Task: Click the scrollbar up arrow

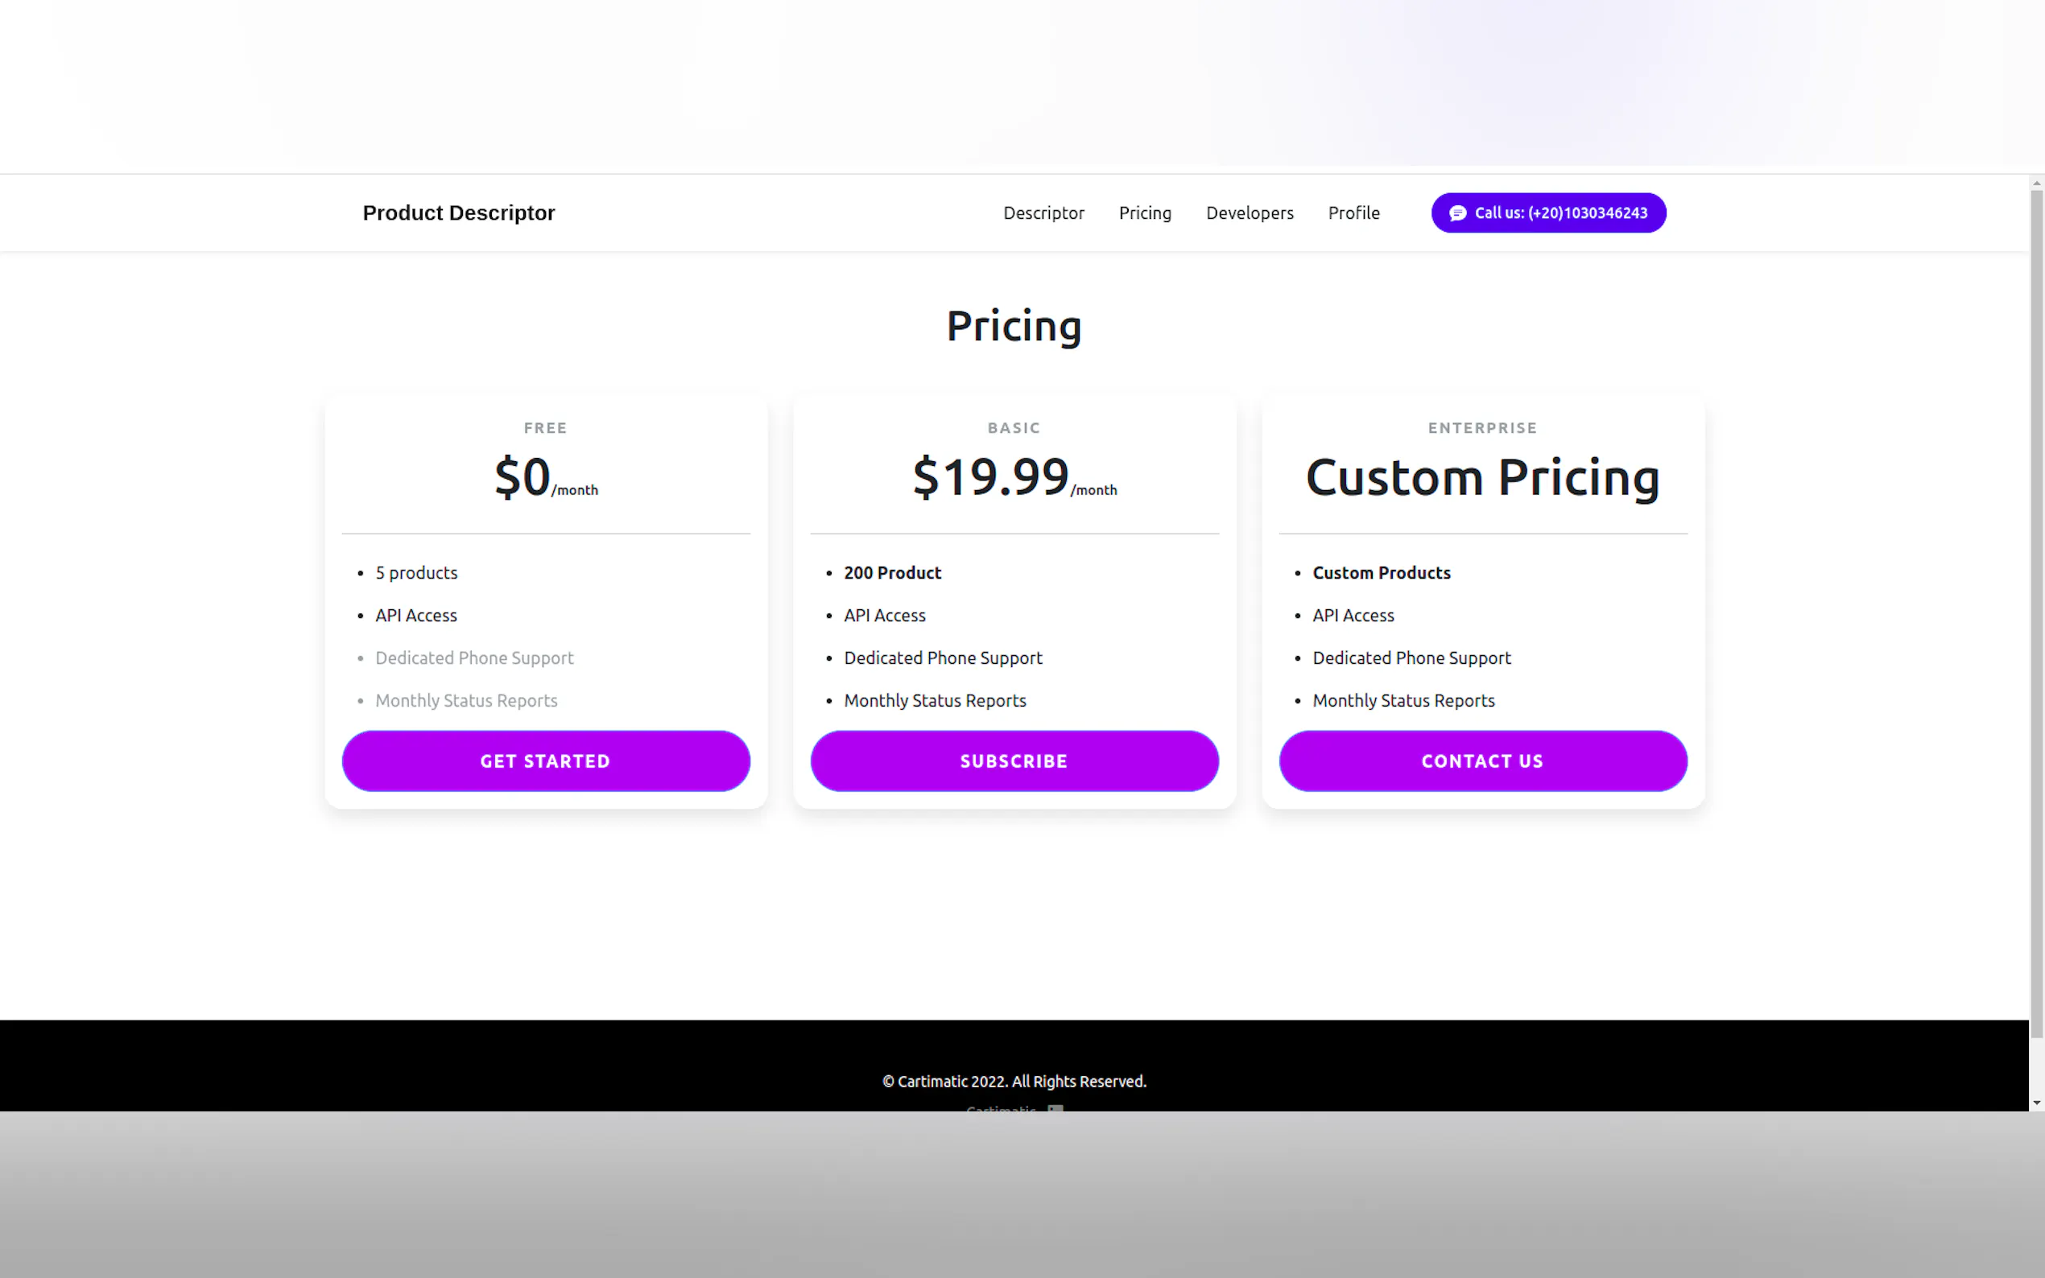Action: pos(2036,183)
